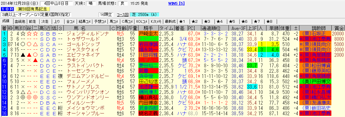
Task: Open the ★2 tab
Action: (196, 22)
